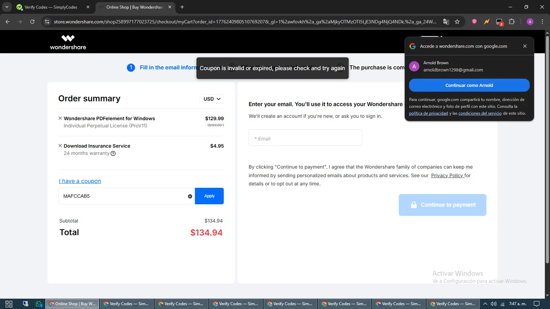
Task: Click the Wondershare logo in header
Action: (x=68, y=42)
